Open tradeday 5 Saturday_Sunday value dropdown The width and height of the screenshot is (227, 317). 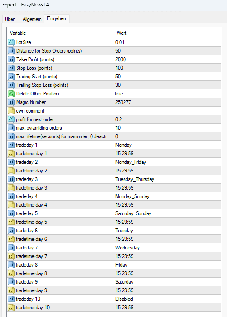coord(168,213)
